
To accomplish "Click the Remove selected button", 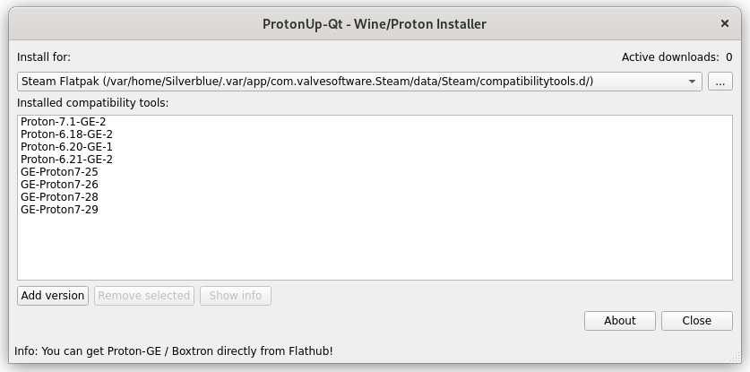I will point(143,295).
